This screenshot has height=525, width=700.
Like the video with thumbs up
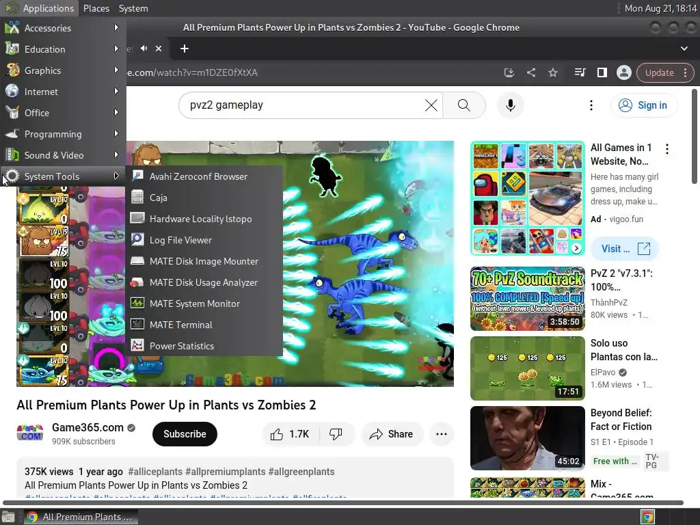pyautogui.click(x=291, y=434)
